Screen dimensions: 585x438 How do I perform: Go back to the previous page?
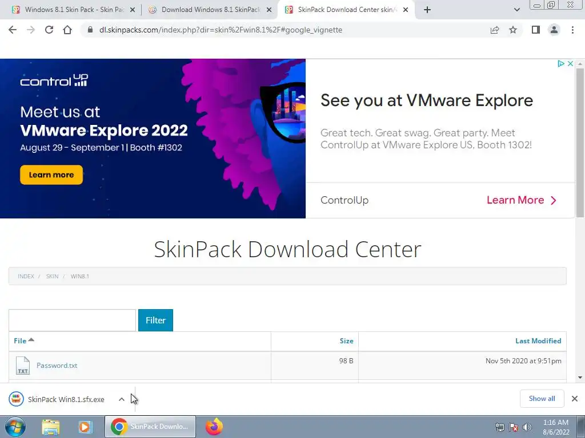13,30
